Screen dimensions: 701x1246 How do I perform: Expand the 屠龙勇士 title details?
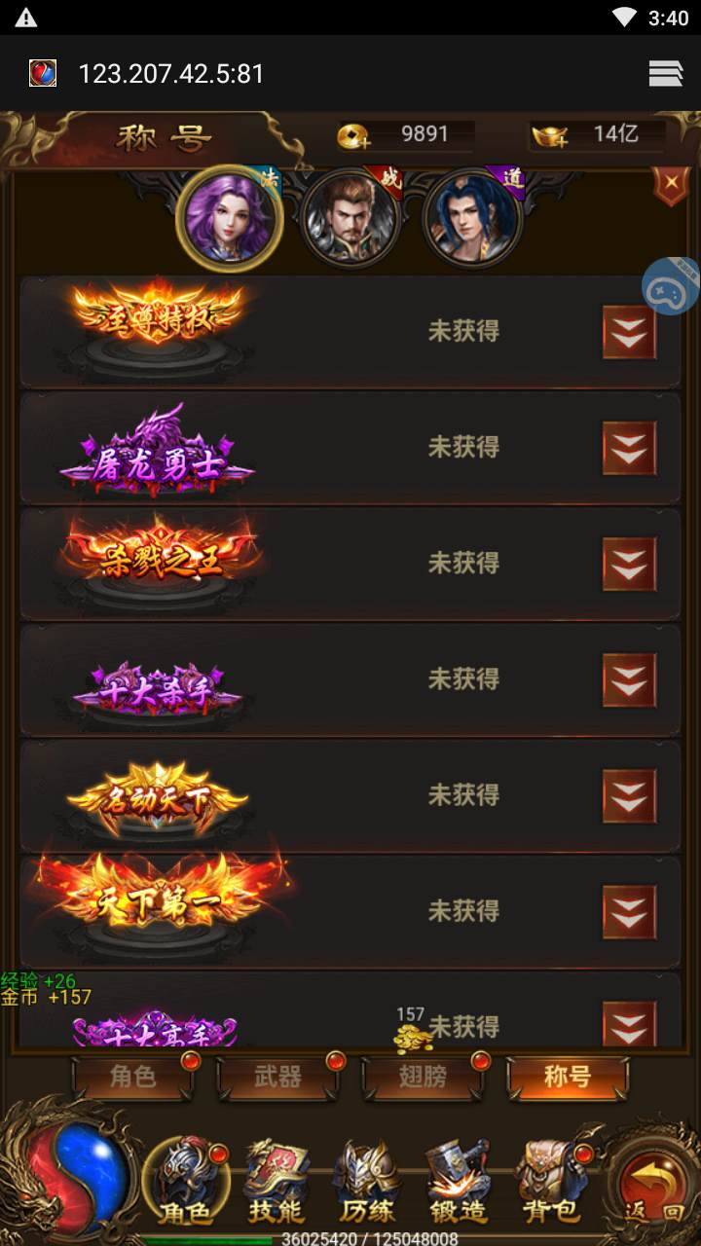click(x=629, y=448)
